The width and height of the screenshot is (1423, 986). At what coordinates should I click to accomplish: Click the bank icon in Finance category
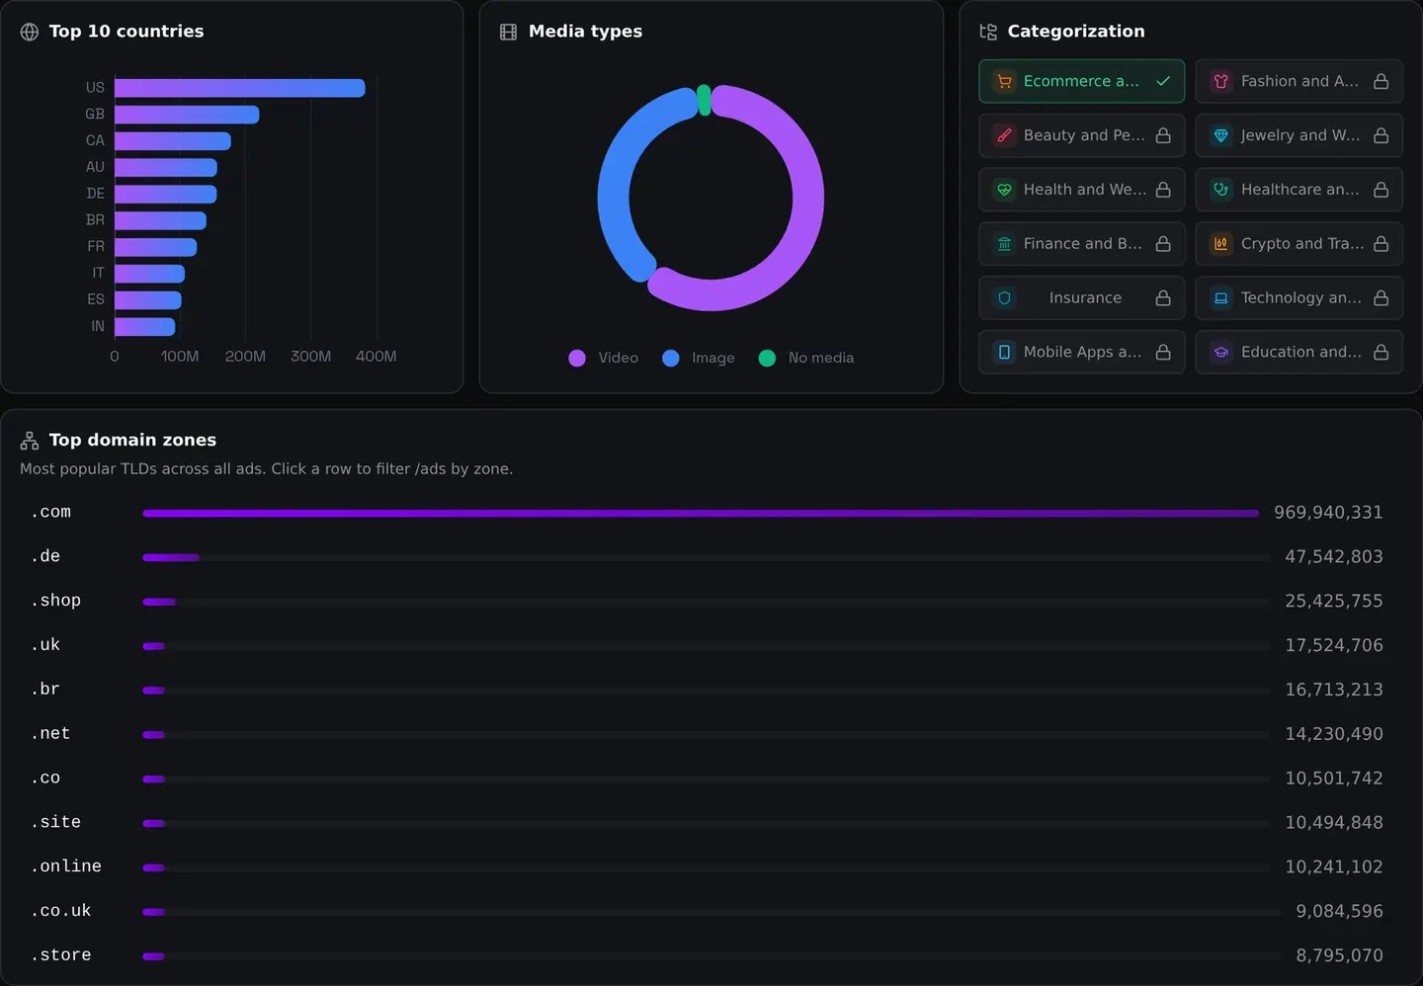click(x=1004, y=244)
